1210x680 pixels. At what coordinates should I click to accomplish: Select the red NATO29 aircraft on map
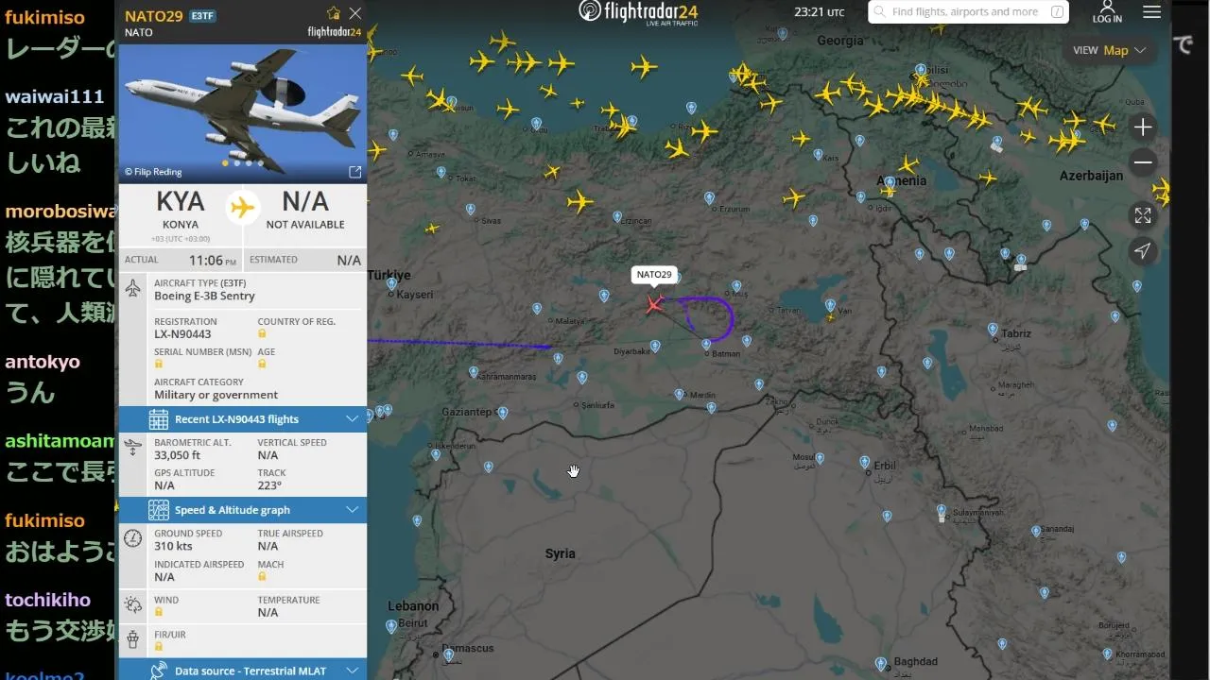654,304
